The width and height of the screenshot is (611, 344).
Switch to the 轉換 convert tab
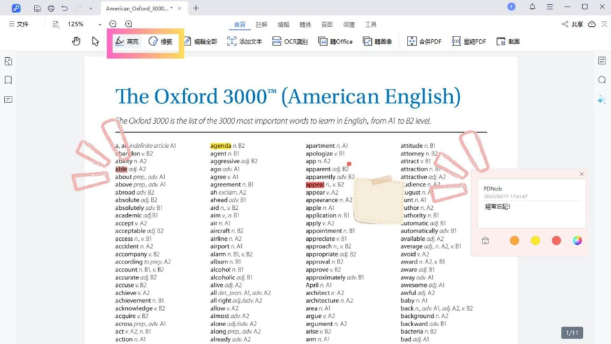pyautogui.click(x=305, y=25)
